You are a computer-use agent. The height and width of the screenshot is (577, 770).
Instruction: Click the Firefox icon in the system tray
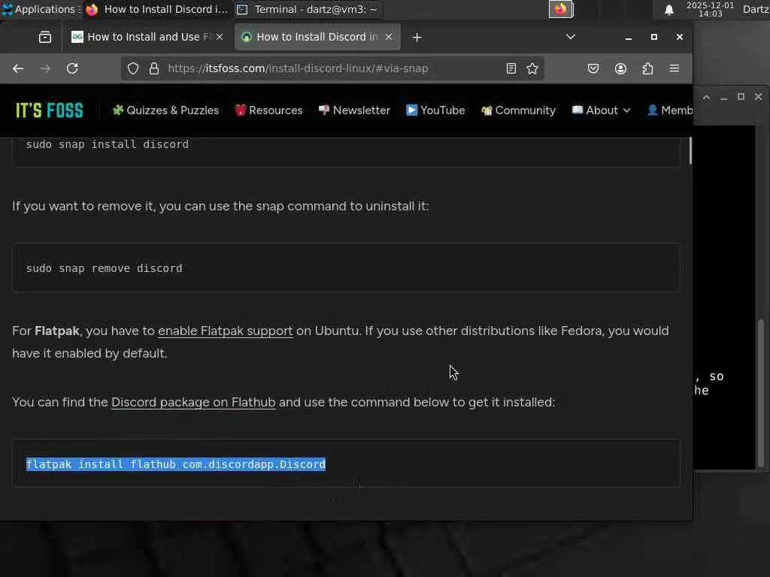[560, 9]
